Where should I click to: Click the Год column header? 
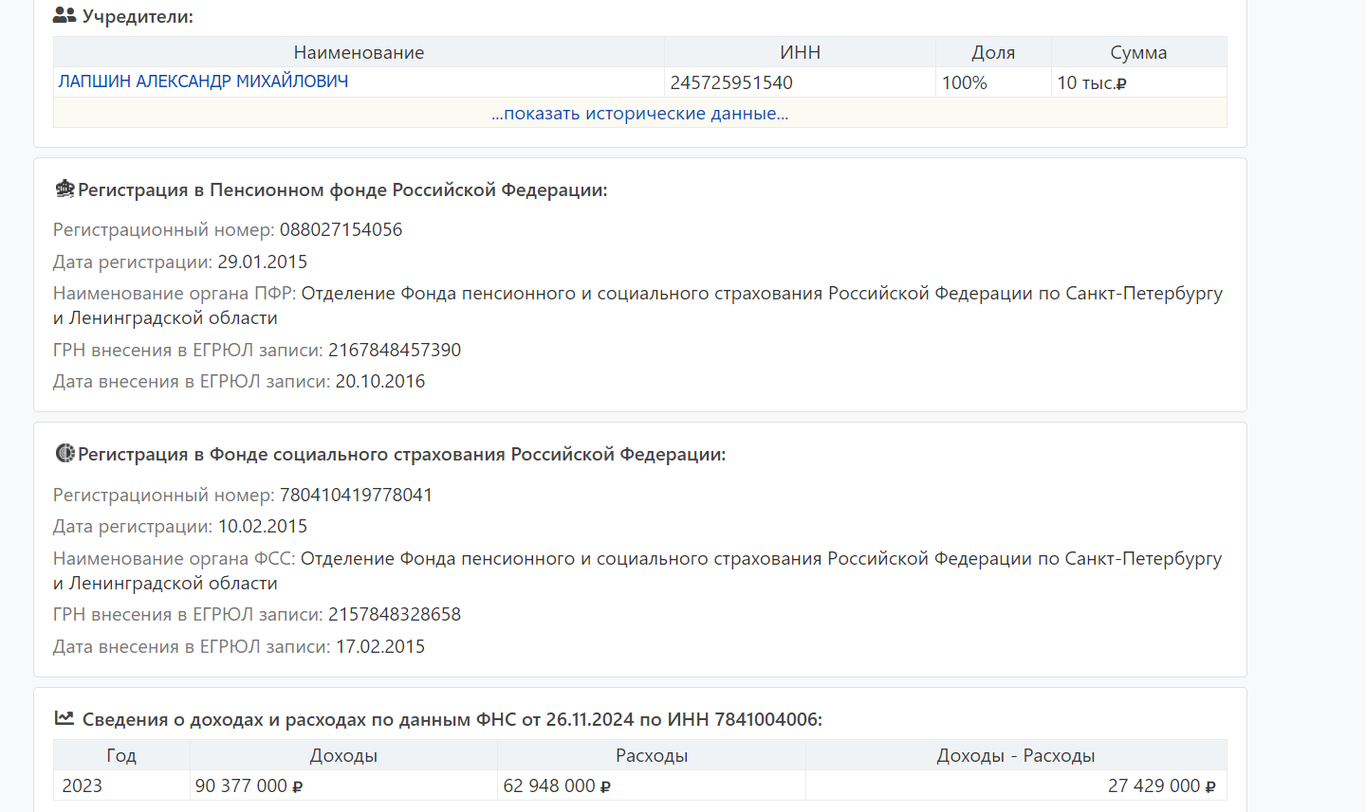click(121, 755)
